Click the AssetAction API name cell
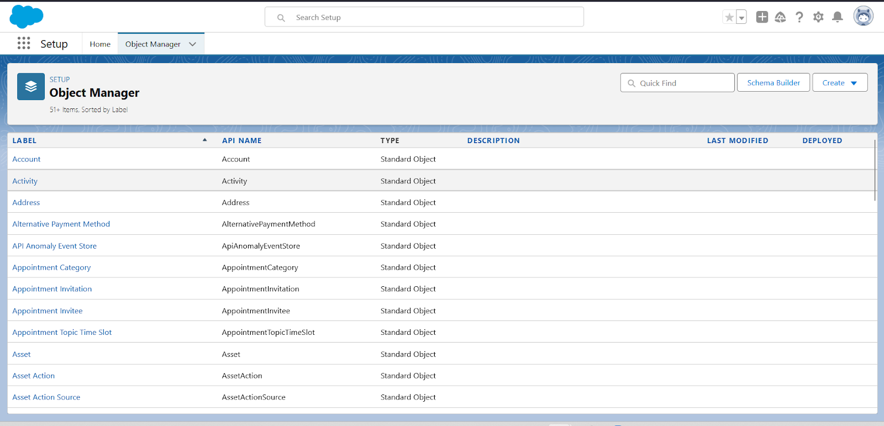884x426 pixels. [x=242, y=376]
